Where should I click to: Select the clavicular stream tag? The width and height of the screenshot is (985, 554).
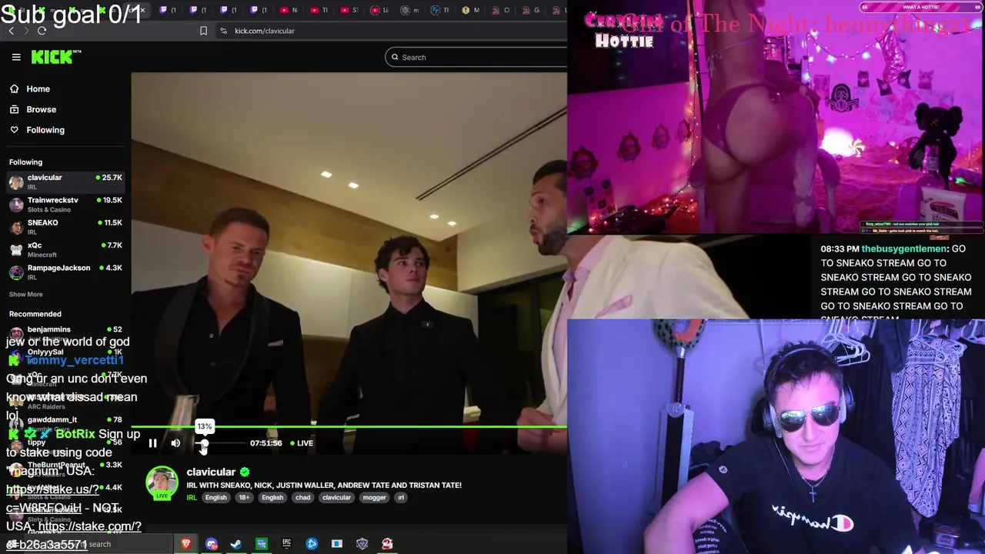[336, 498]
